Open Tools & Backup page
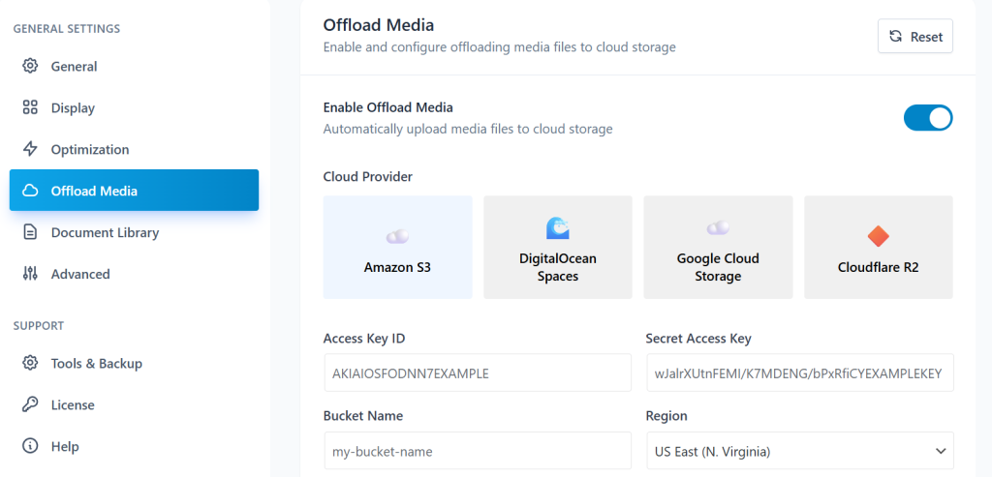This screenshot has width=992, height=477. point(134,363)
